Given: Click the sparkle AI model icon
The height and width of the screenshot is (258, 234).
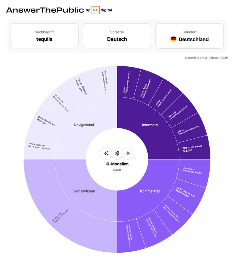Looking at the screenshot, I should tap(106, 153).
